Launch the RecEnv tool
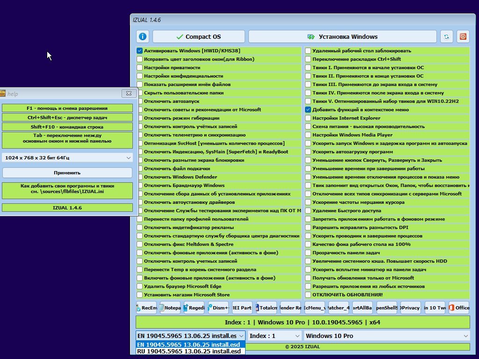The width and height of the screenshot is (479, 359). 146,308
